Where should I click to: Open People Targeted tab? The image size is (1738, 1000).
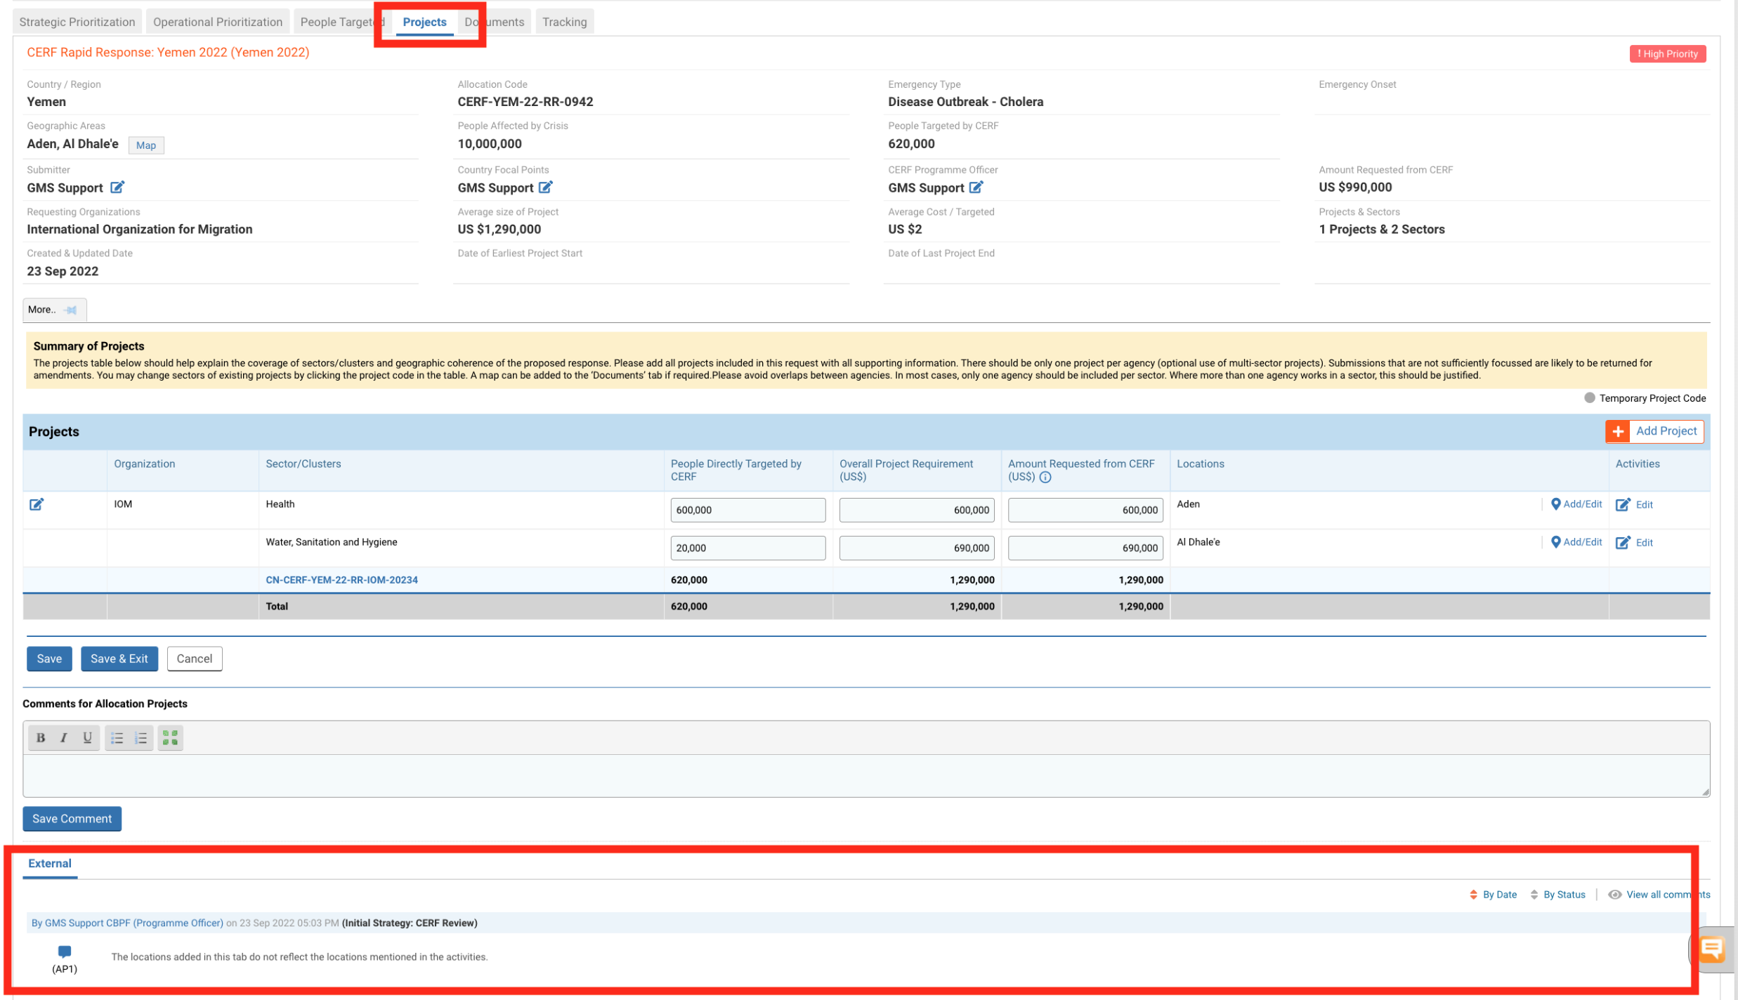click(341, 22)
